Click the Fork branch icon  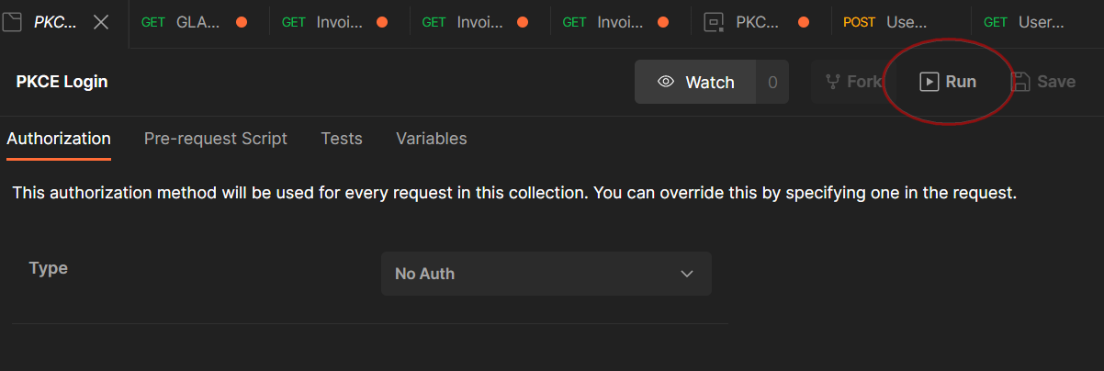coord(833,82)
